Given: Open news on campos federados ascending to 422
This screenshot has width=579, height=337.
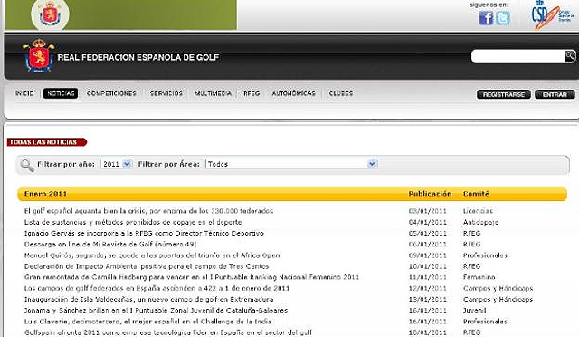Looking at the screenshot, I should [157, 288].
